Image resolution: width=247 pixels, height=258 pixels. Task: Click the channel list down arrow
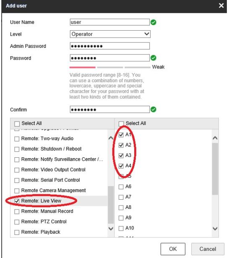[x=215, y=228]
